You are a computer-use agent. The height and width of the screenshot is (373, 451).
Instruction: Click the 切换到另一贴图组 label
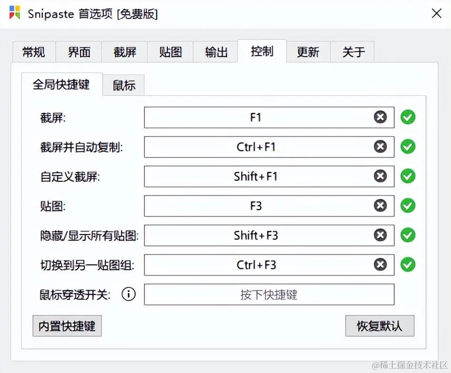point(87,265)
